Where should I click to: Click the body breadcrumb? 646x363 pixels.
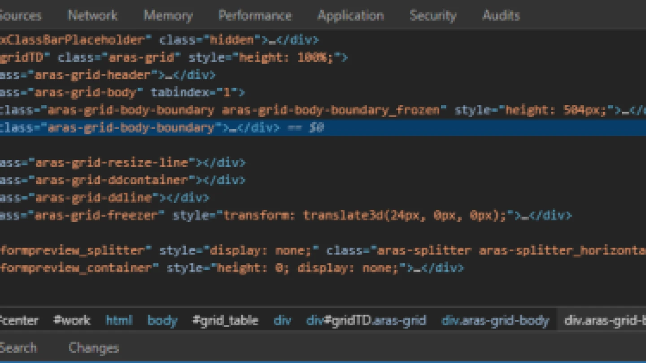[x=162, y=320]
